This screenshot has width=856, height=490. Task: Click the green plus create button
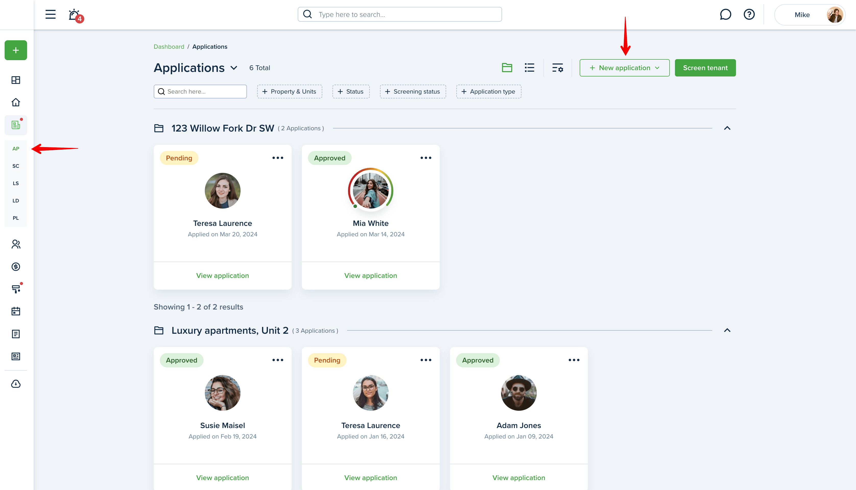16,50
